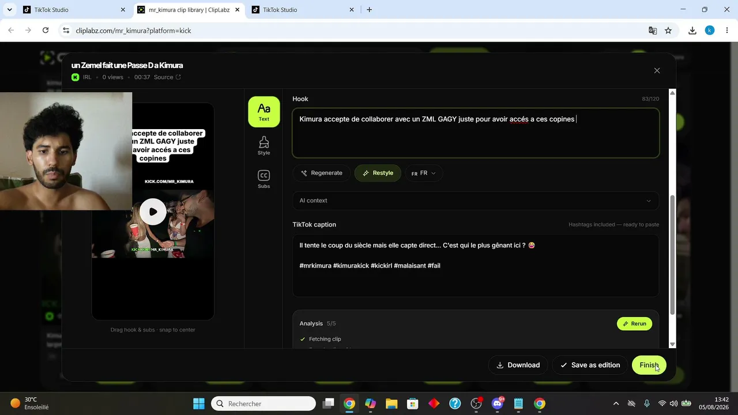Rerun the clip analysis
This screenshot has width=738, height=415.
(634, 323)
